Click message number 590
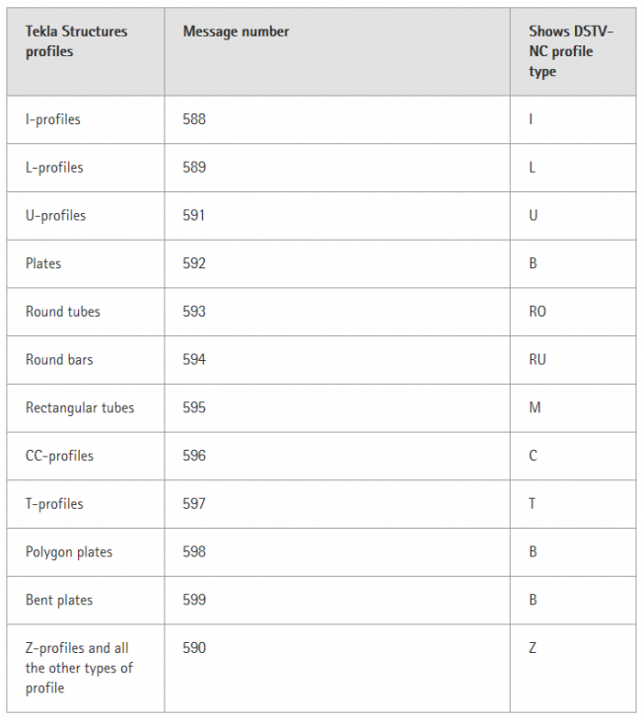This screenshot has width=642, height=720. tap(194, 648)
